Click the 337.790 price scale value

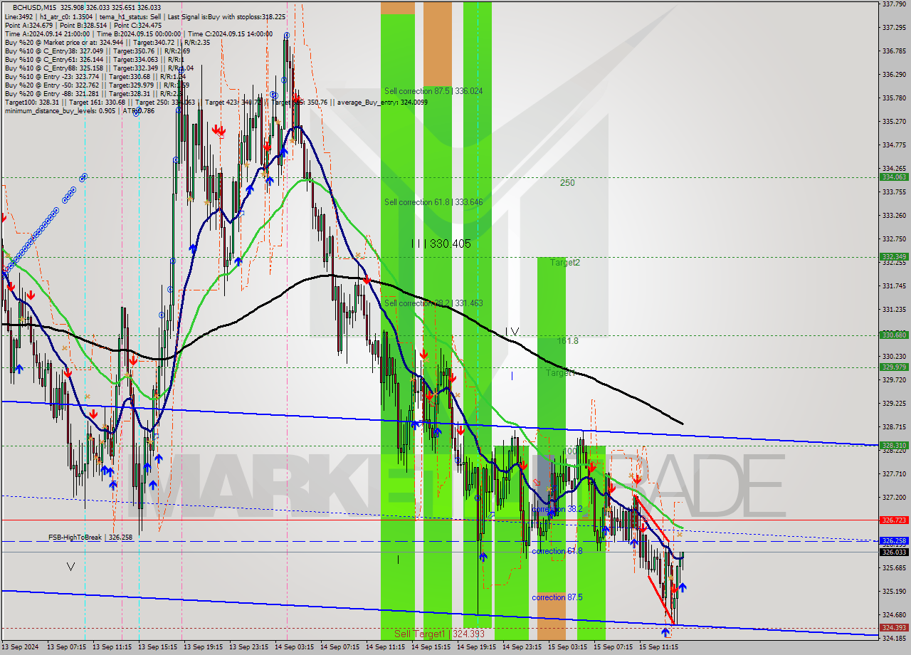(894, 4)
